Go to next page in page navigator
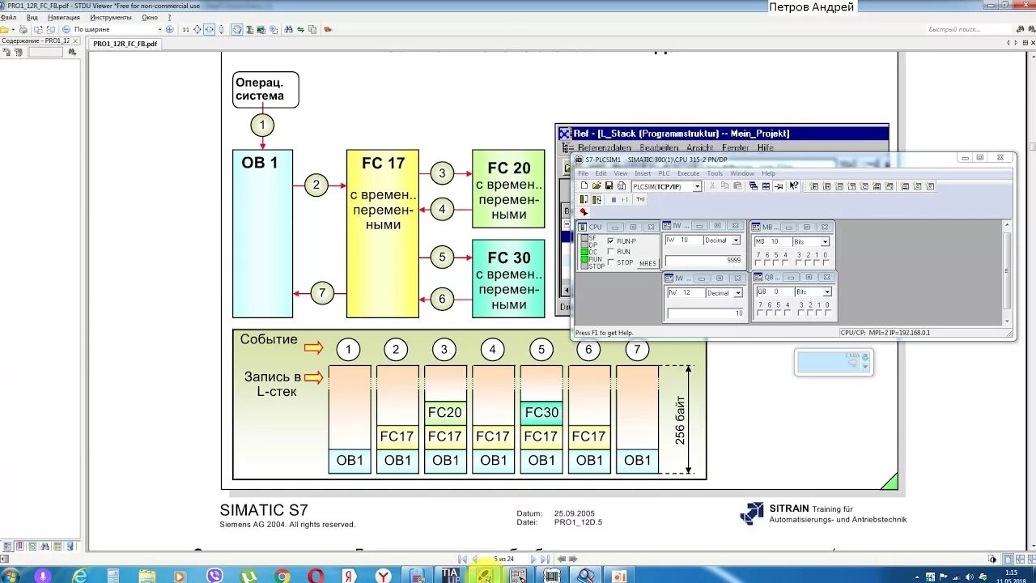The height and width of the screenshot is (583, 1036). (532, 559)
